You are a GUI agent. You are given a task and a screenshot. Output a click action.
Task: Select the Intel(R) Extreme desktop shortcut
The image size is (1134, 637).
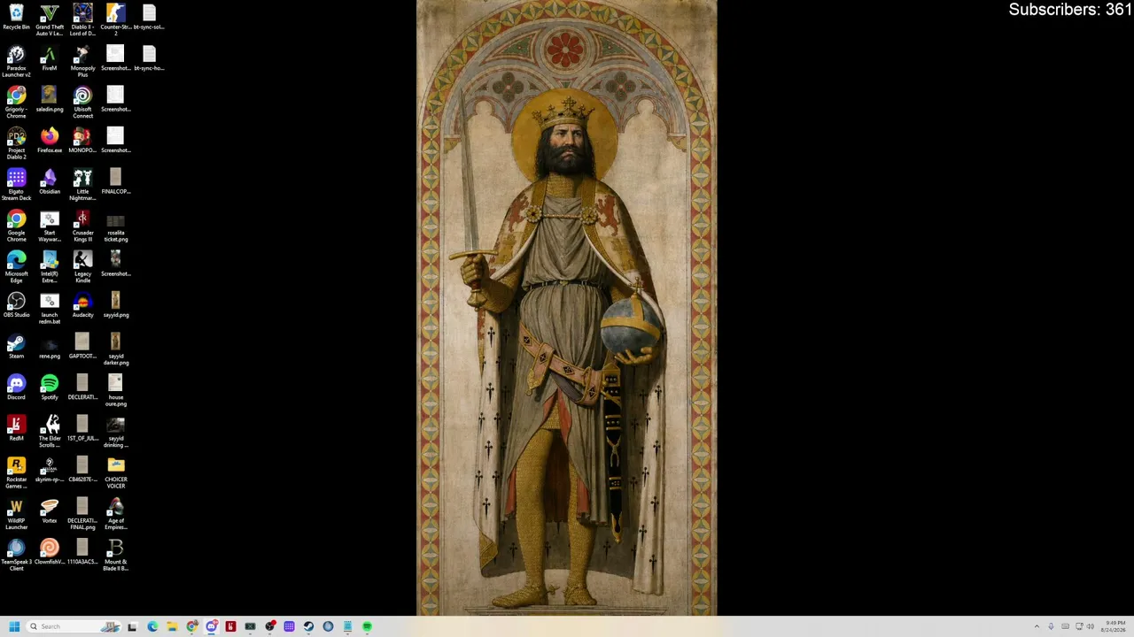pos(50,266)
